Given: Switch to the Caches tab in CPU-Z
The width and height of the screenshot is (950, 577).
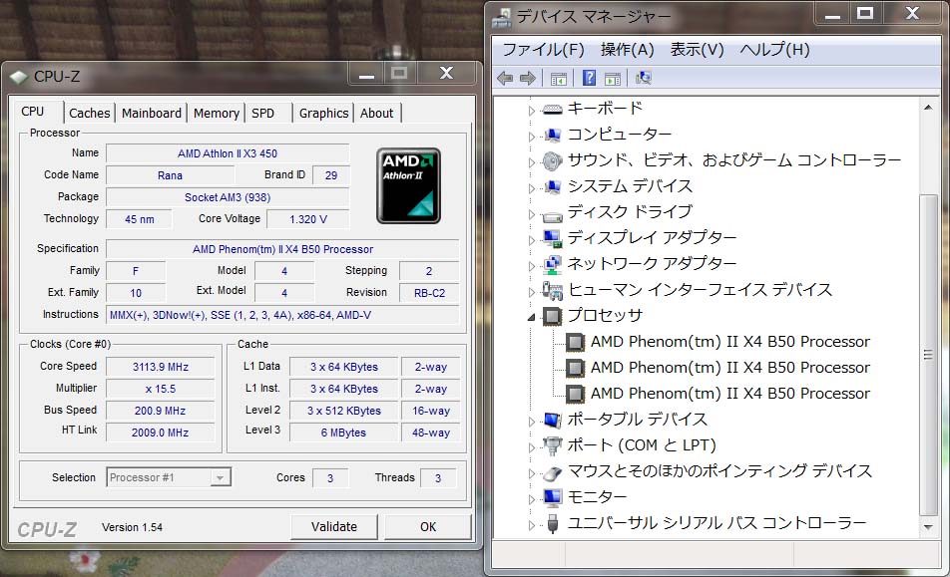Looking at the screenshot, I should click(90, 113).
